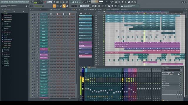Click the save project disk icon
This screenshot has height=105, width=188.
pos(129,2)
